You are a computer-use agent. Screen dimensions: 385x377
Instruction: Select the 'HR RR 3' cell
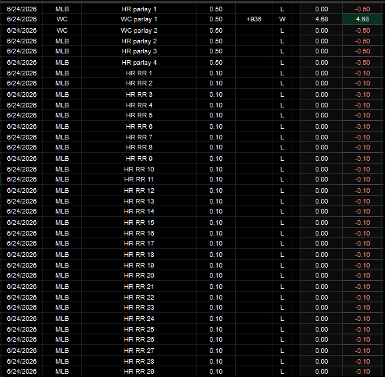pos(139,95)
